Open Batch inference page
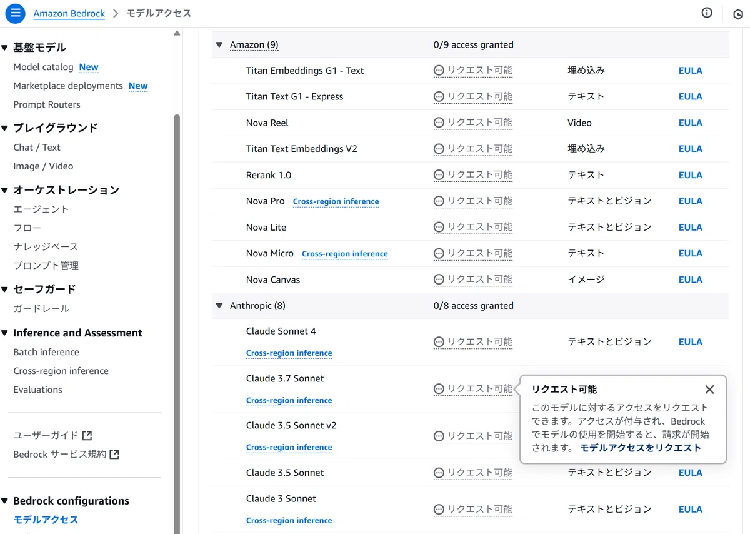 pos(46,352)
